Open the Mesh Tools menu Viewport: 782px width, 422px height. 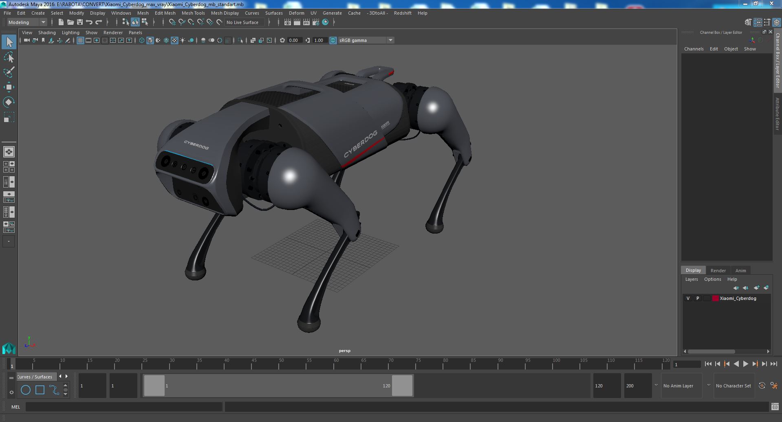(193, 13)
